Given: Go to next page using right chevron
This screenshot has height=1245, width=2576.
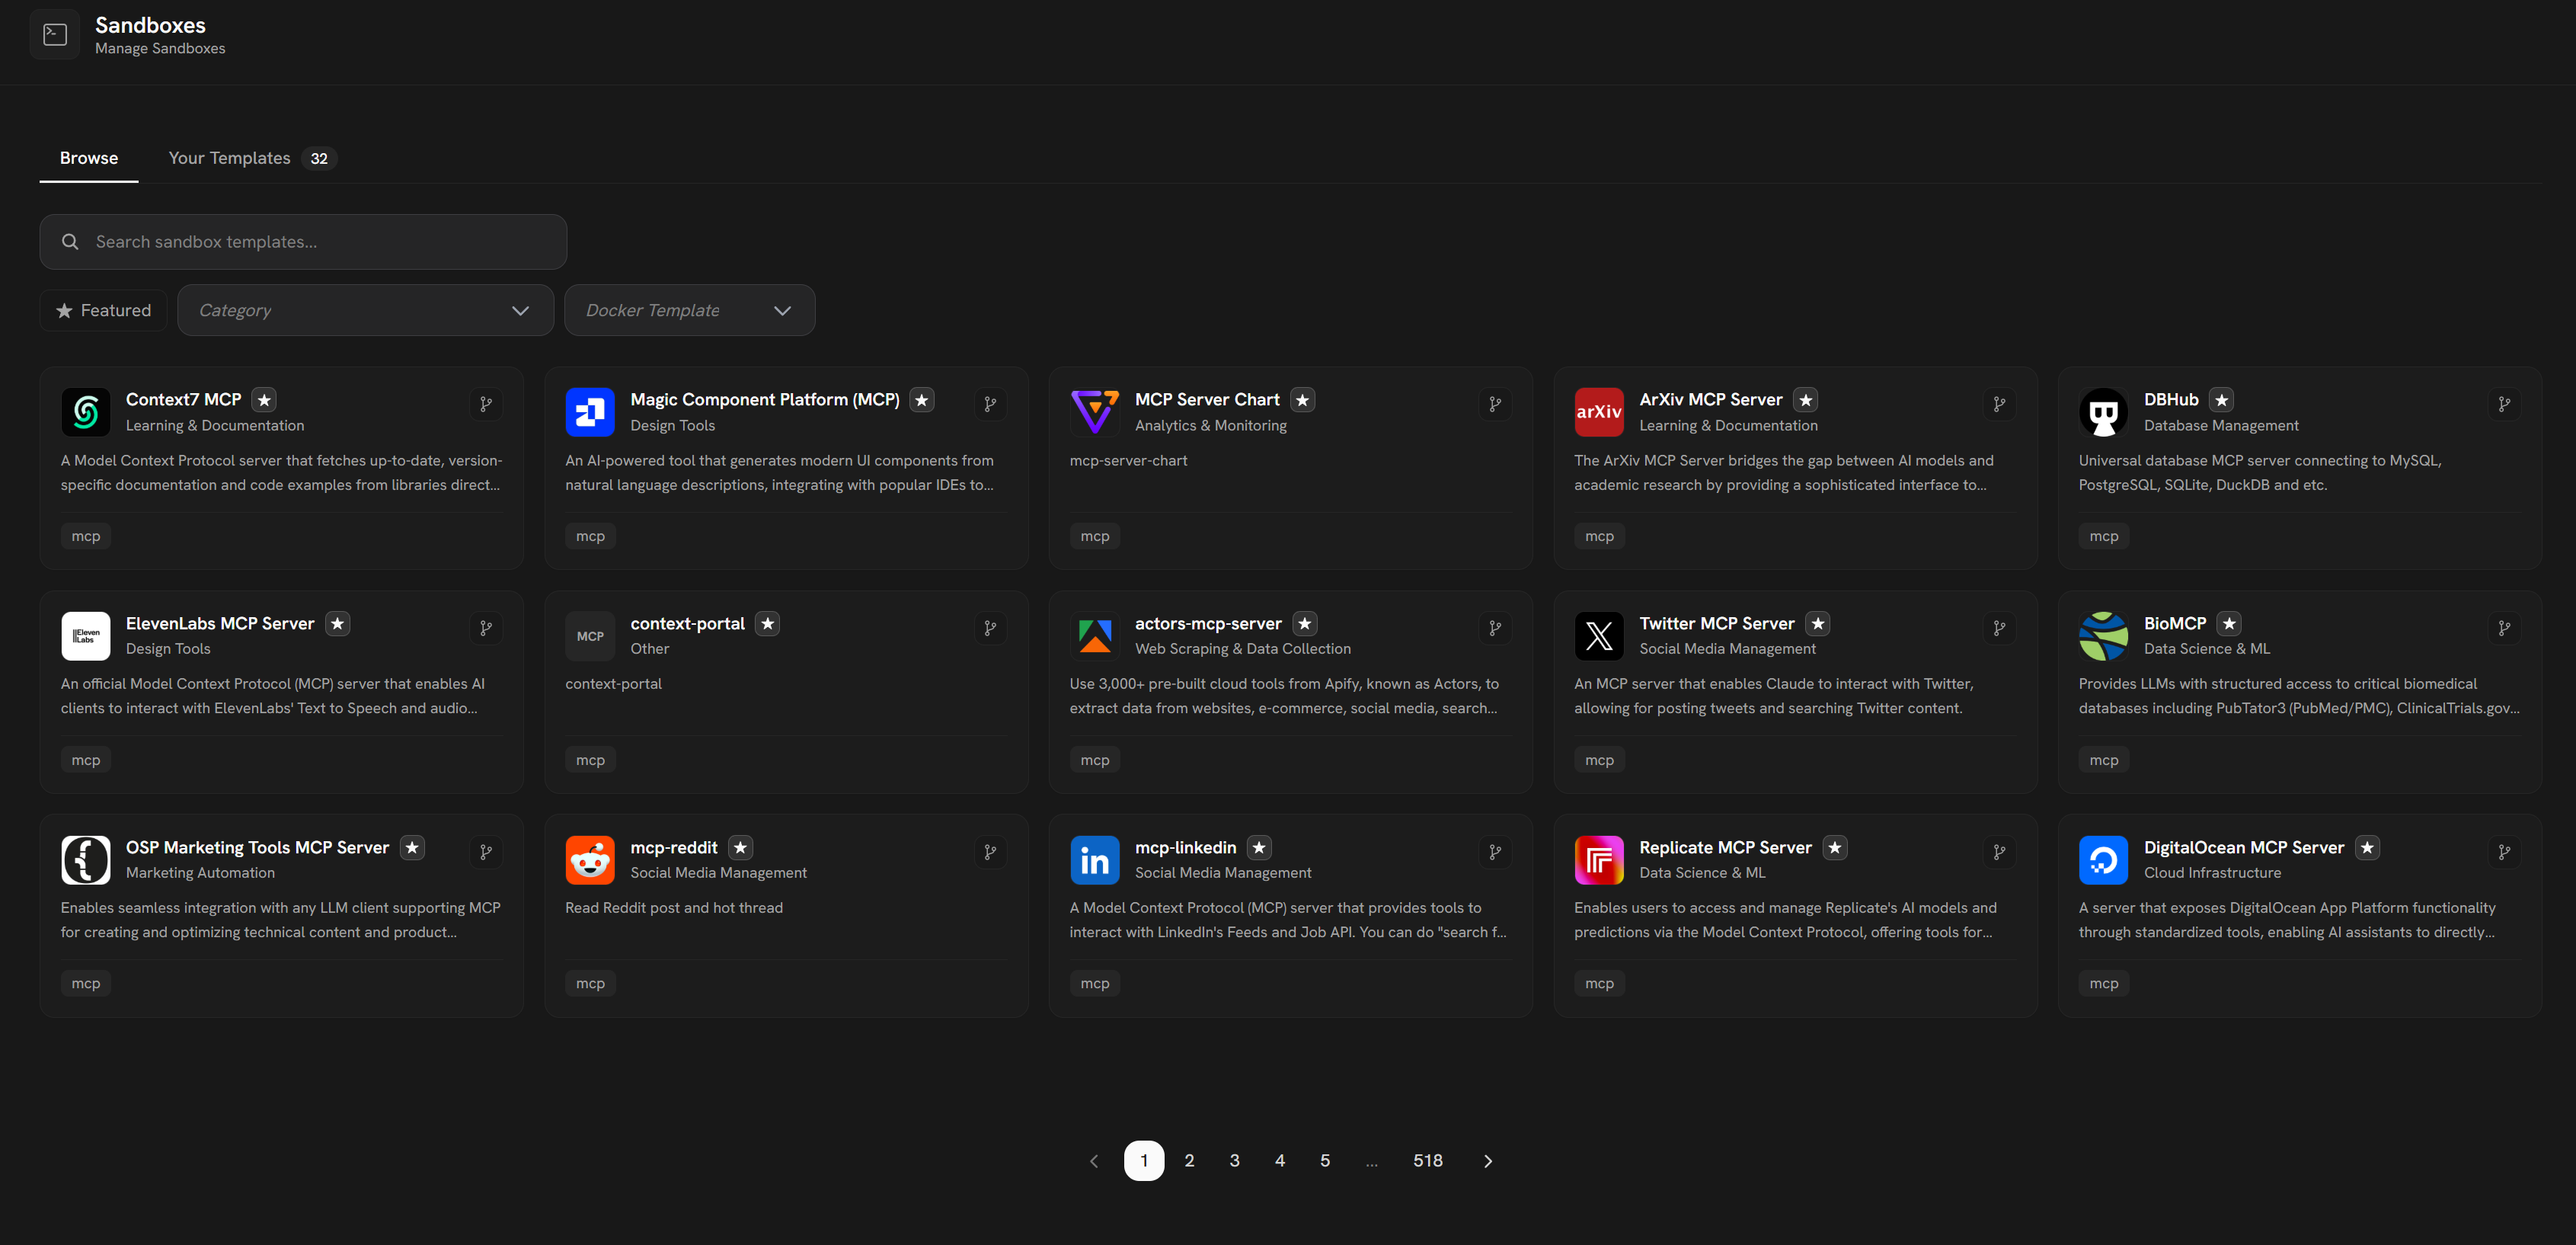Looking at the screenshot, I should pos(1487,1161).
